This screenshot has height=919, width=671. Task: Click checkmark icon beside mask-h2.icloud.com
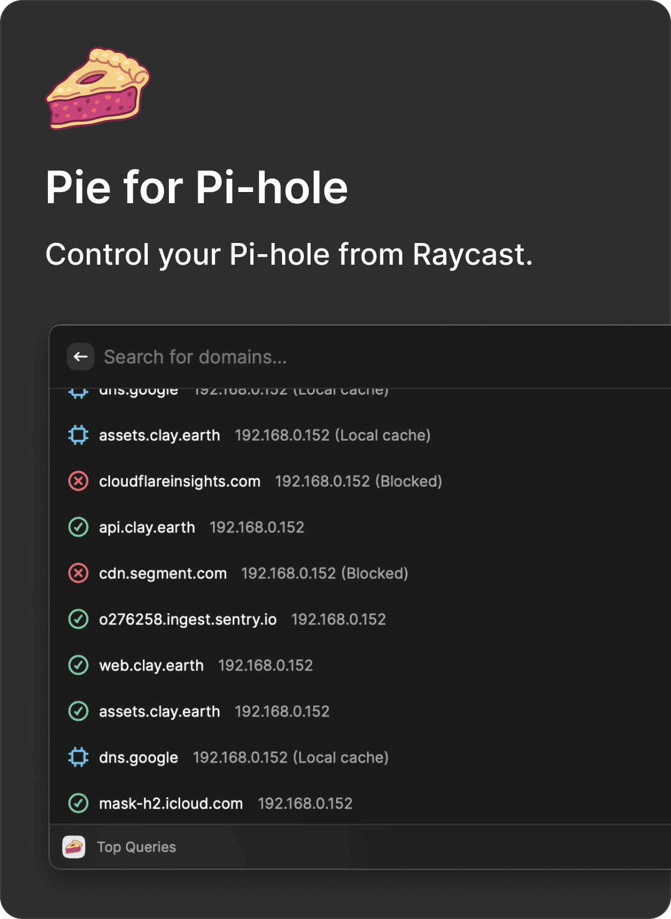[78, 803]
